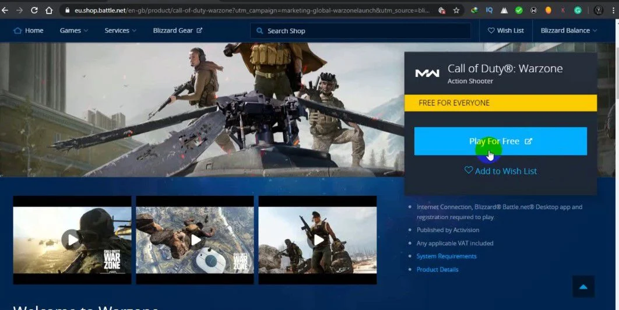Open the orange egg-shaped extension icon
The width and height of the screenshot is (619, 310).
tap(548, 10)
